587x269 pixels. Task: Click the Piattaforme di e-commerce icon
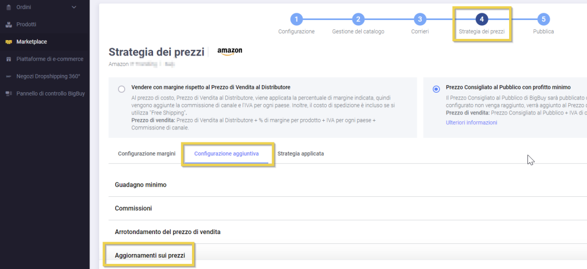(8, 59)
